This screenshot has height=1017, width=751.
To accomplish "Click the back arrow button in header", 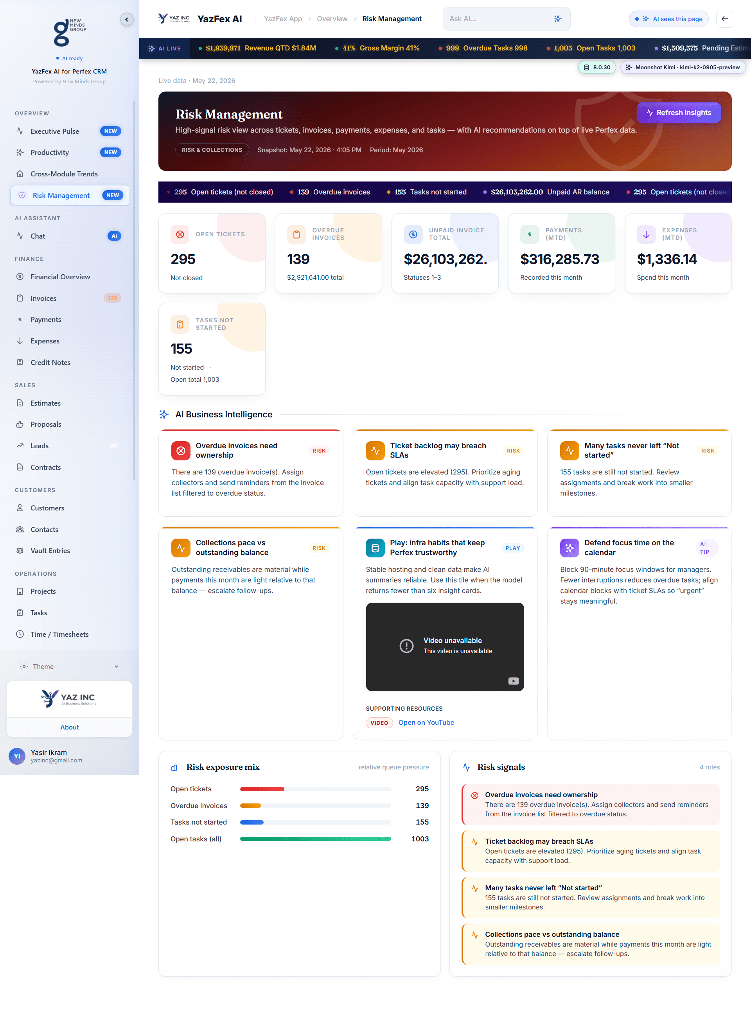I will pyautogui.click(x=725, y=19).
